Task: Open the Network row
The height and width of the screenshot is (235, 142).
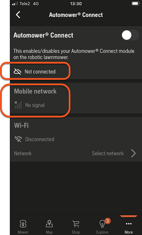Action: 75,153
